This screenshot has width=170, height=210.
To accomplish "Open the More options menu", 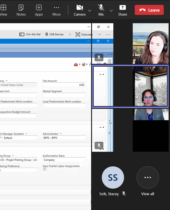I will (56, 10).
